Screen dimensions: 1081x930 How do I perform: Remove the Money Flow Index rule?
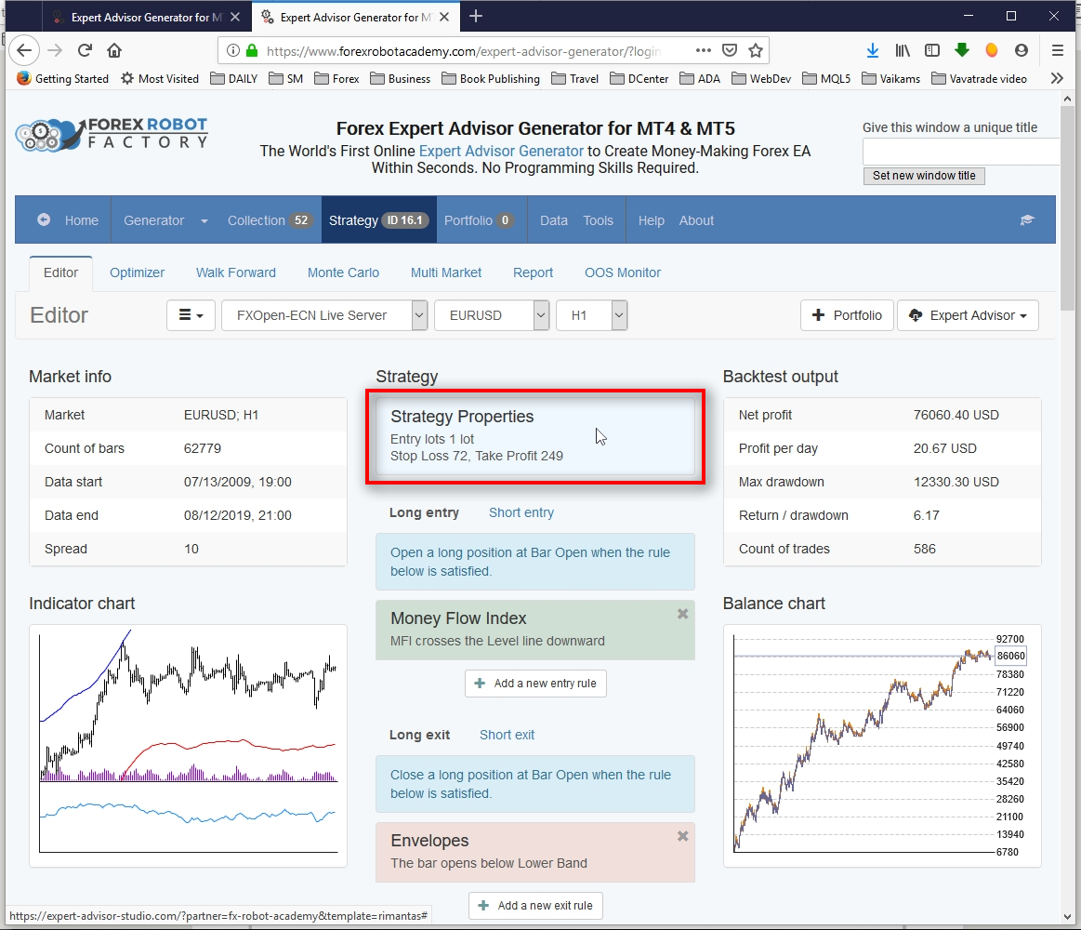[x=682, y=614]
